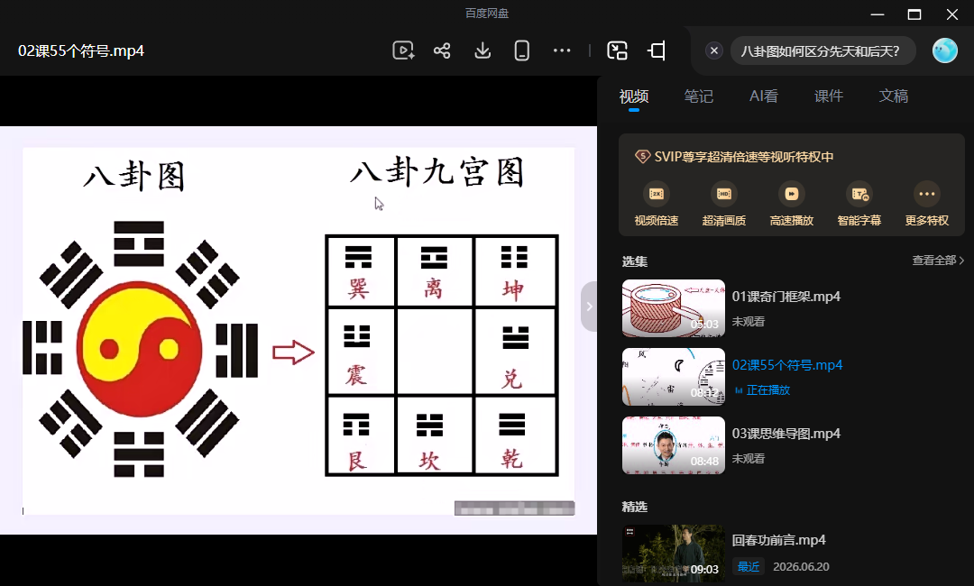Click the 正在播放 status label

767,389
